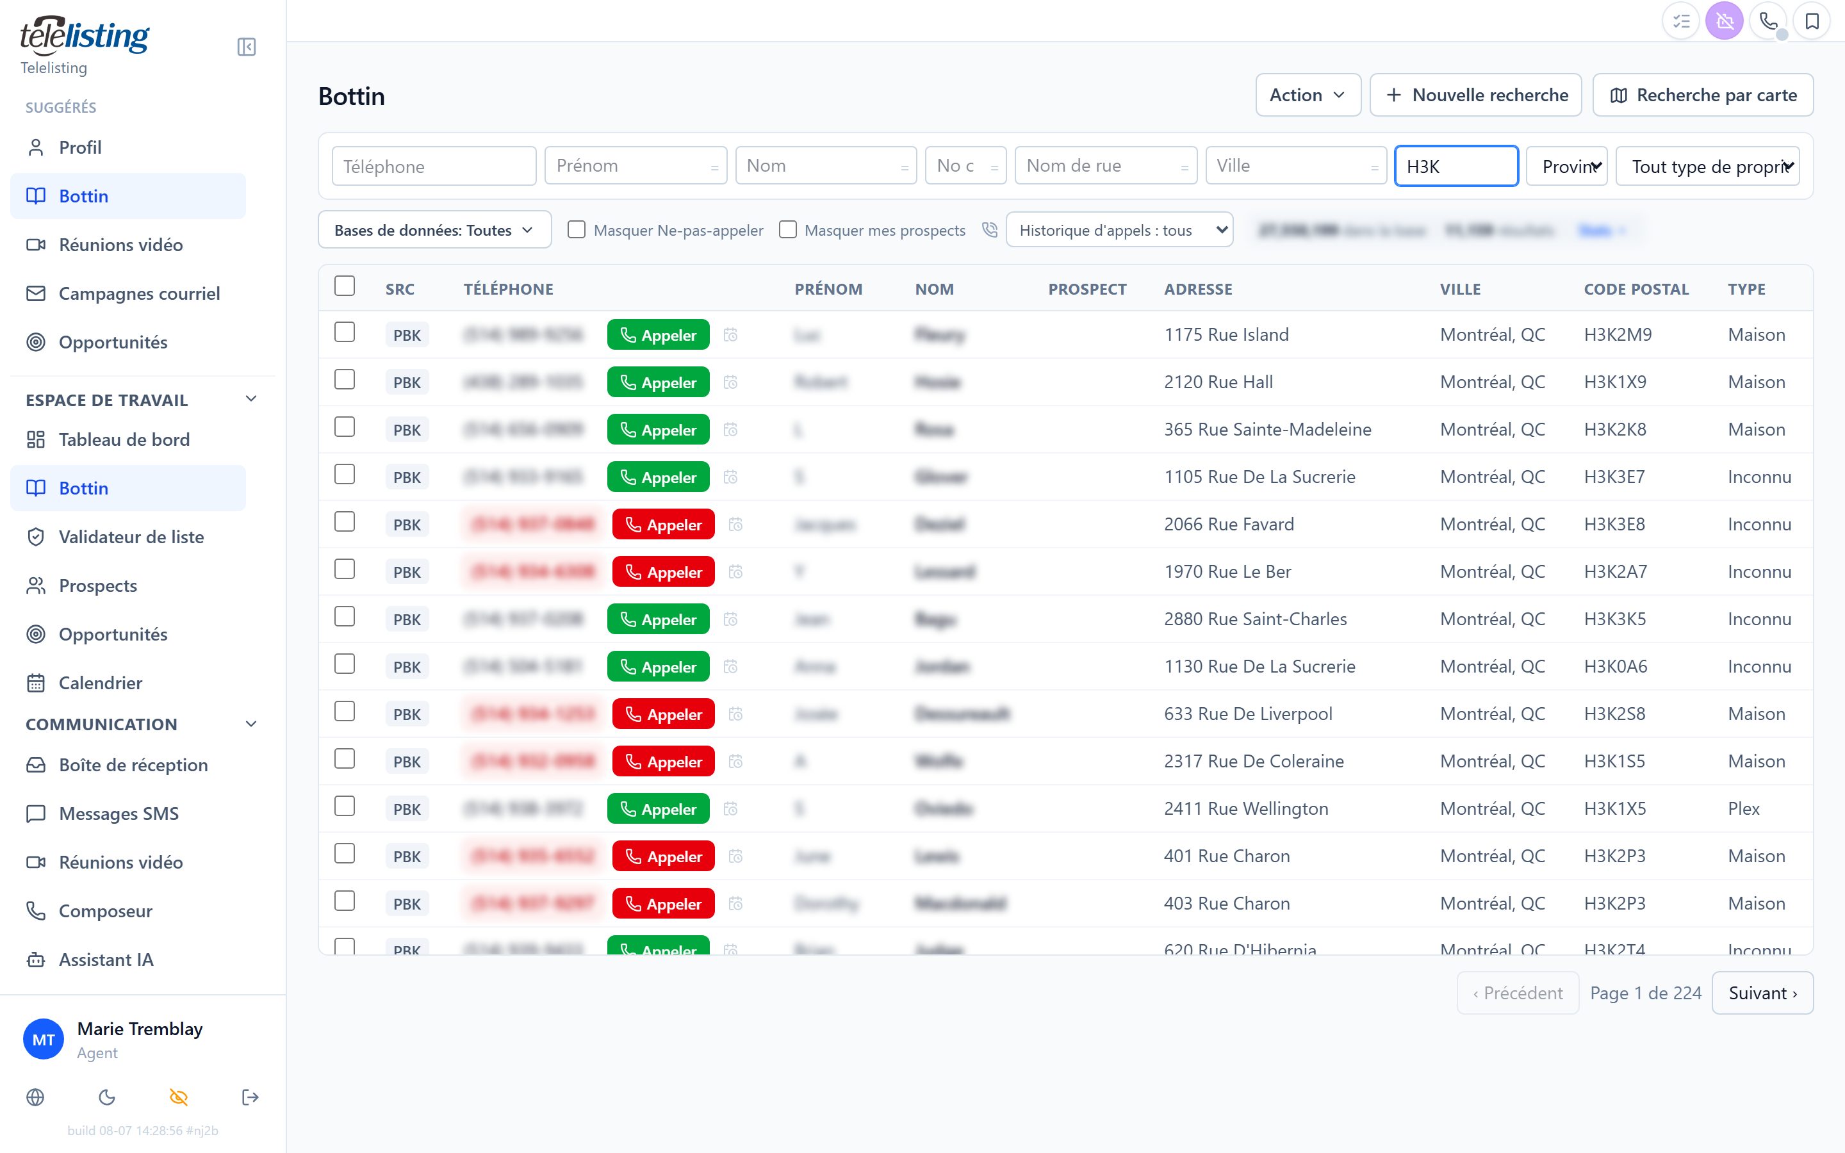Select the checkbox for 2411 Rue Wellington row
Viewport: 1845px width, 1153px height.
pos(345,806)
